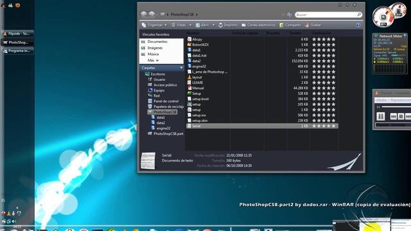
Task: Select Usuario in the folder tree
Action: point(157,80)
